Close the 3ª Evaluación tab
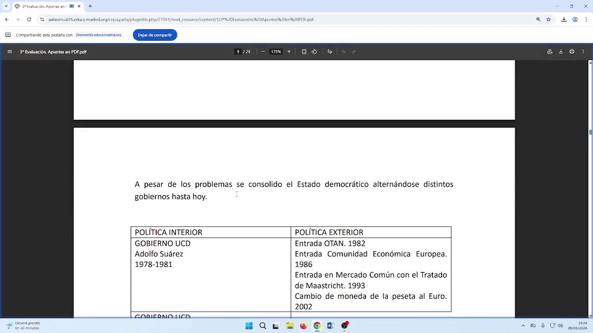The width and height of the screenshot is (593, 333). (79, 6)
